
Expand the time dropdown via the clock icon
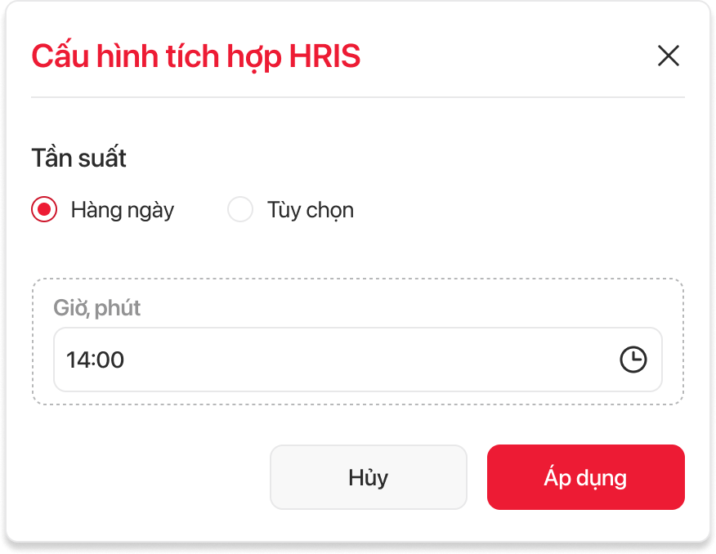pos(633,360)
